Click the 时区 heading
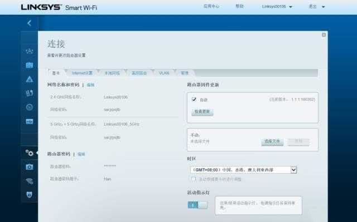Screen dimensions: 357x222 (191, 159)
